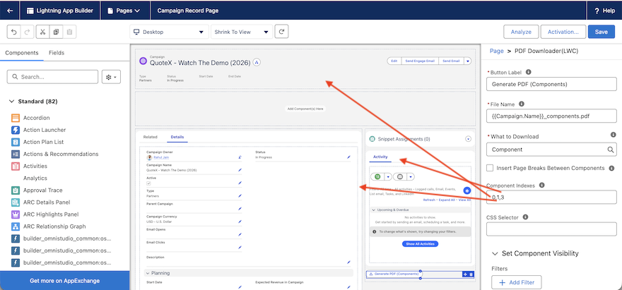The image size is (622, 290).
Task: Click the Help button
Action: (604, 11)
